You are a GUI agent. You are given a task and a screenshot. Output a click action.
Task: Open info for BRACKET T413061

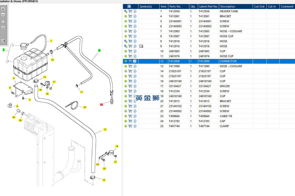point(135,16)
